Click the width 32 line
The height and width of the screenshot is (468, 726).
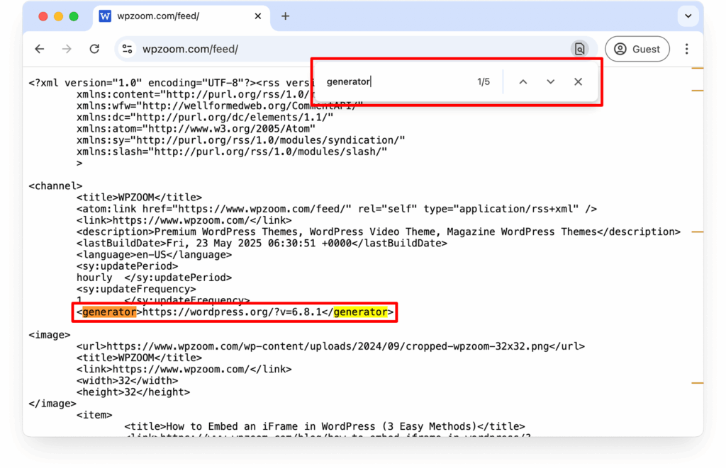(x=128, y=381)
